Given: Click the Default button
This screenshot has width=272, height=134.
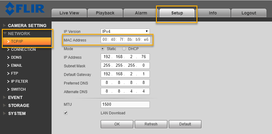Looking at the screenshot, I should click(x=185, y=124).
